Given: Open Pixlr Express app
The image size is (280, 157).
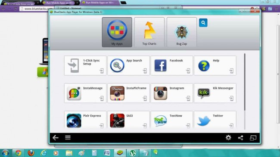Looking at the screenshot, I should pos(85,120).
